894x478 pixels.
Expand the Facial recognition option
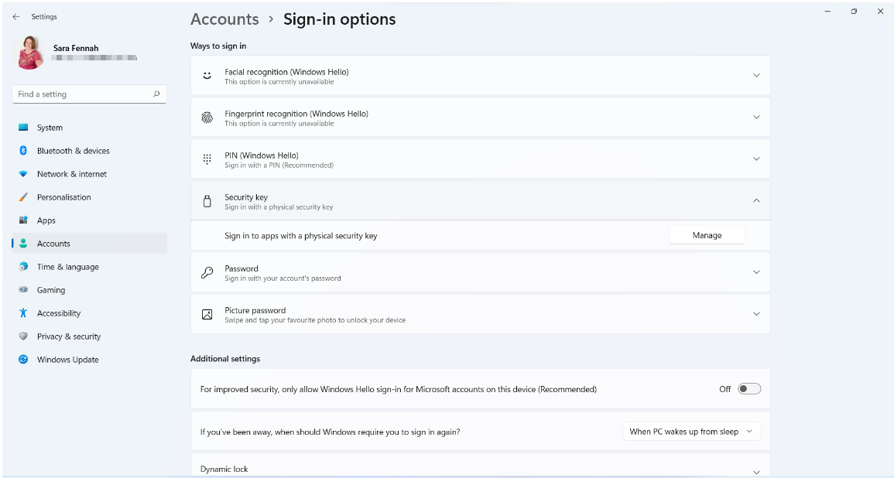(x=756, y=75)
